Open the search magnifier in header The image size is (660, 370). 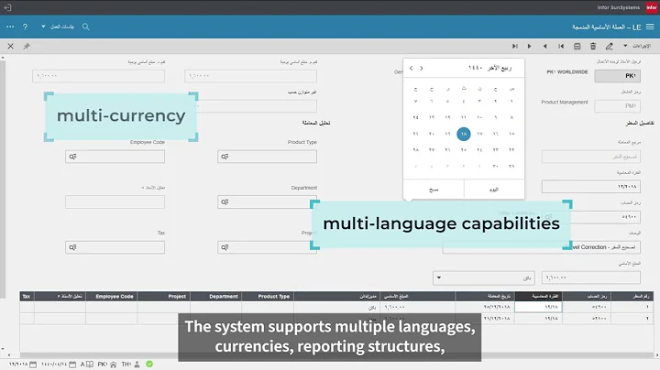(x=86, y=27)
